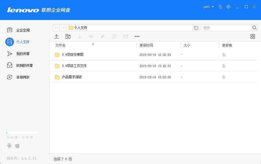Open the Android app download icon
The height and width of the screenshot is (164, 261).
9,145
